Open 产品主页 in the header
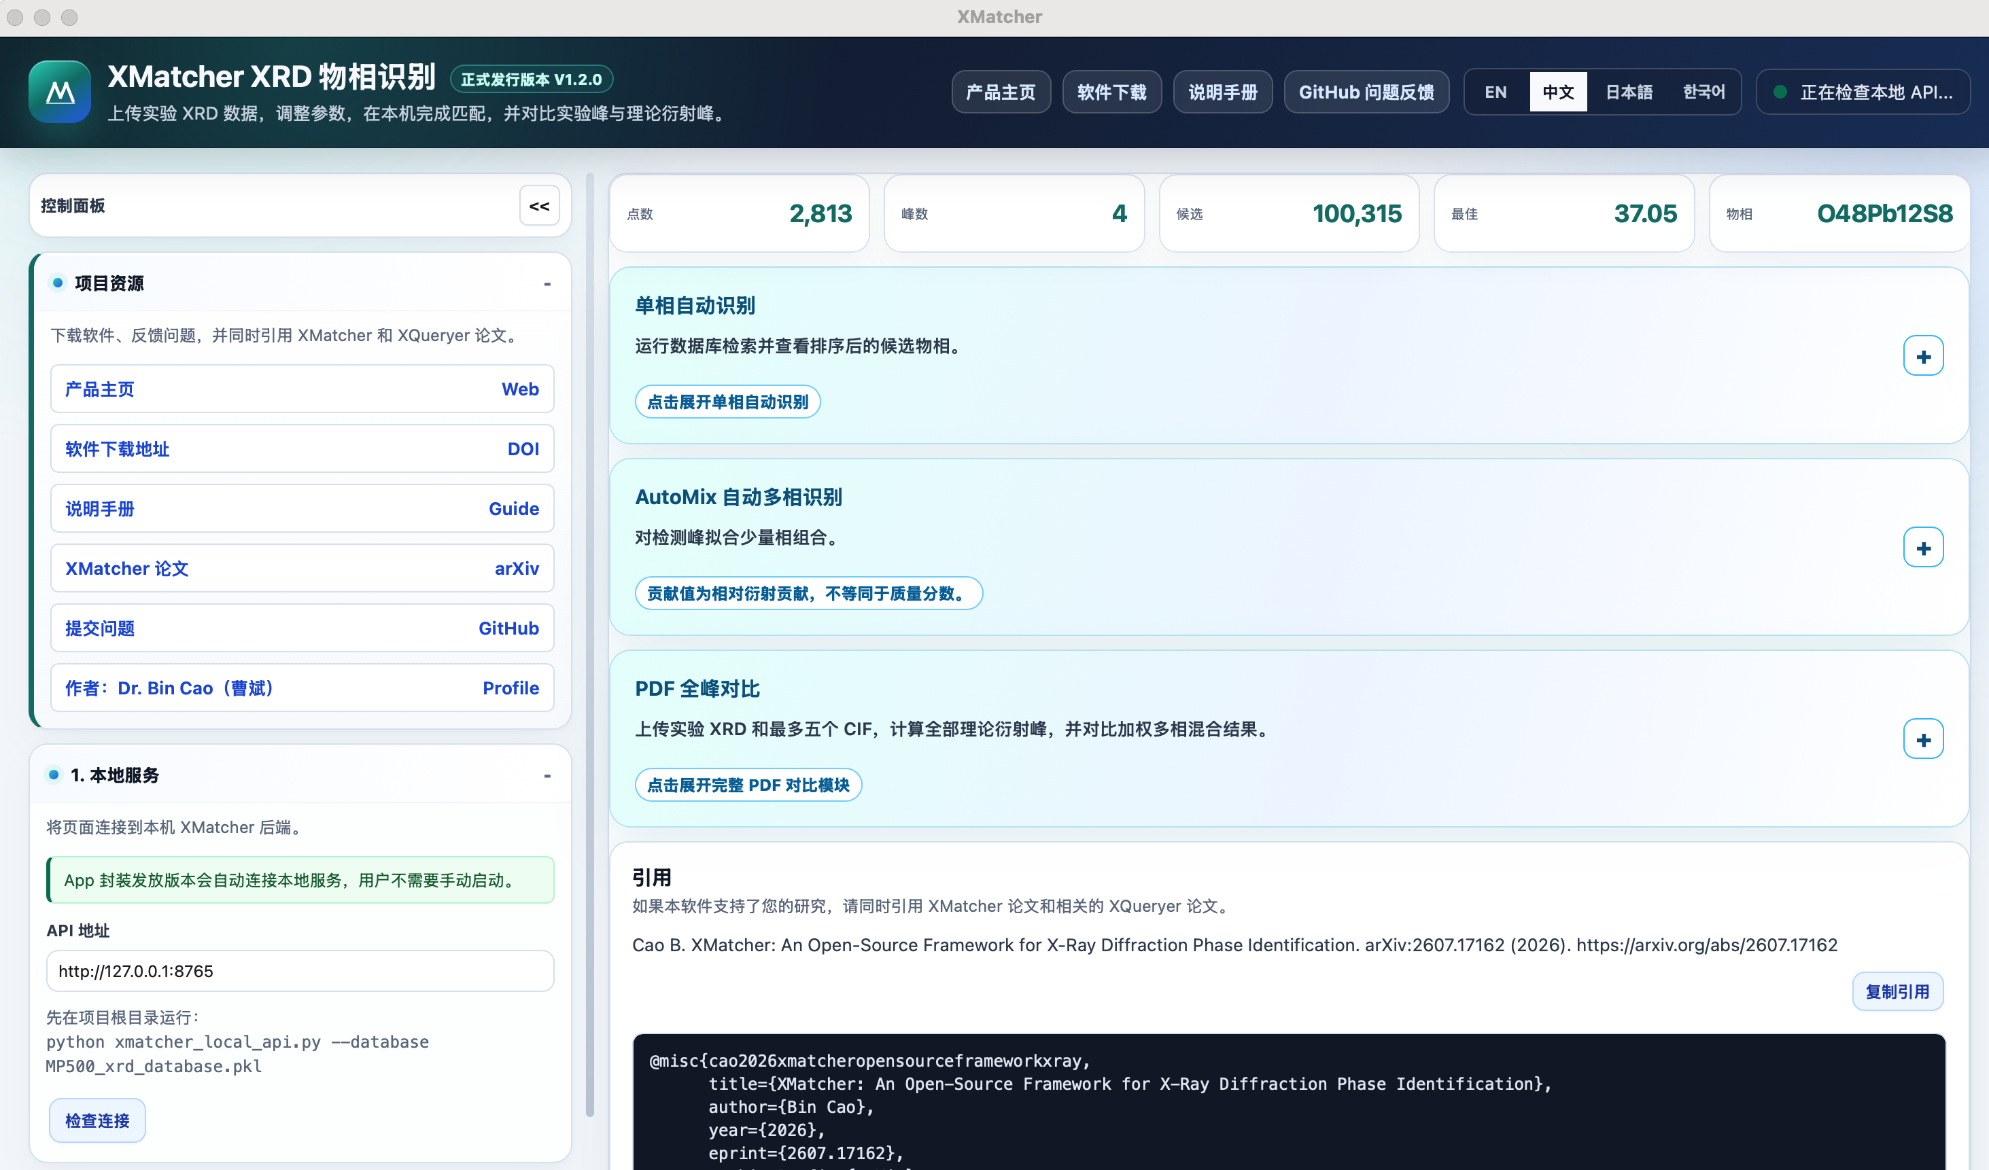The width and height of the screenshot is (1989, 1170). [x=1000, y=92]
